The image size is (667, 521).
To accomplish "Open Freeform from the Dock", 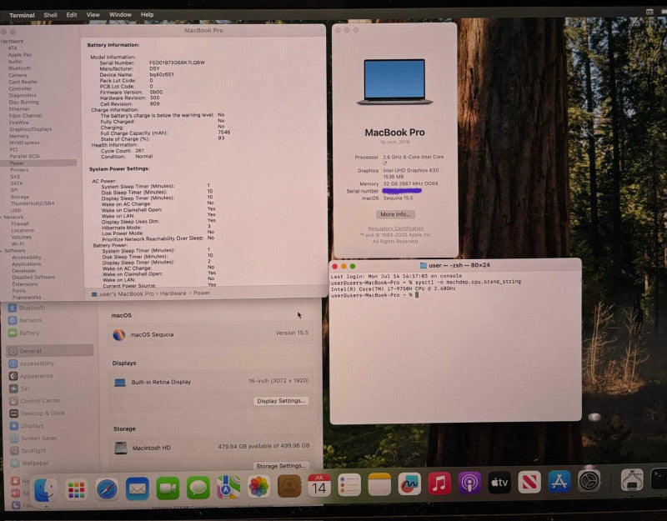I will pos(409,484).
